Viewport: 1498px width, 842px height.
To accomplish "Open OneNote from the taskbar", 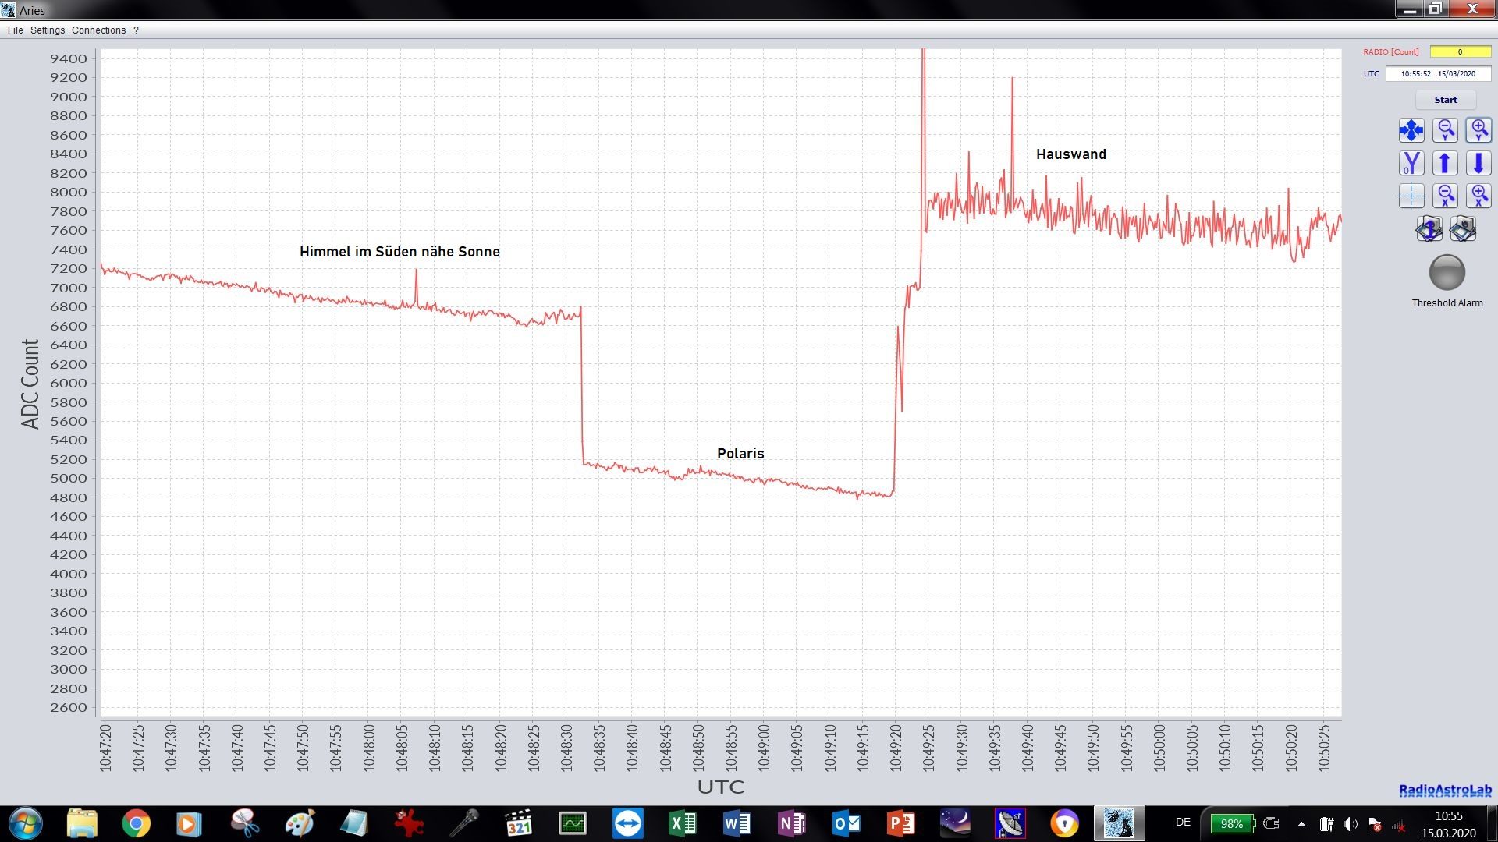I will pyautogui.click(x=792, y=823).
